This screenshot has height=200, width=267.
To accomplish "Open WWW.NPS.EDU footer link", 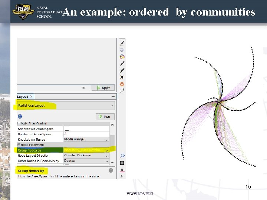I will (x=140, y=194).
